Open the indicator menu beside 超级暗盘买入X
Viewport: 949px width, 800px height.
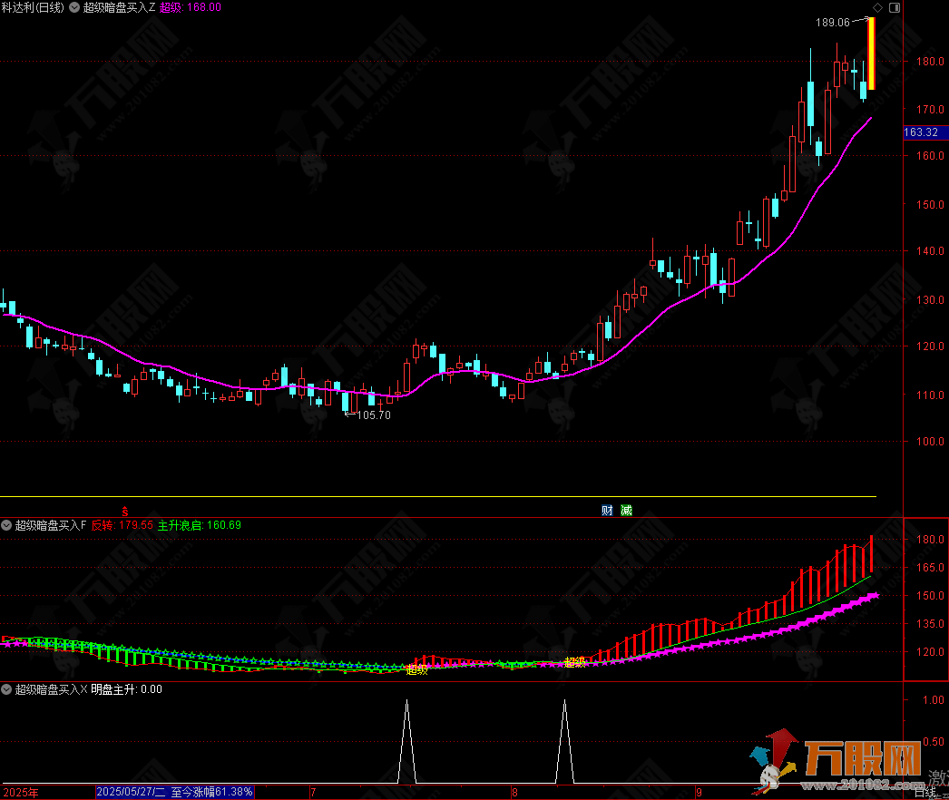tap(6, 689)
